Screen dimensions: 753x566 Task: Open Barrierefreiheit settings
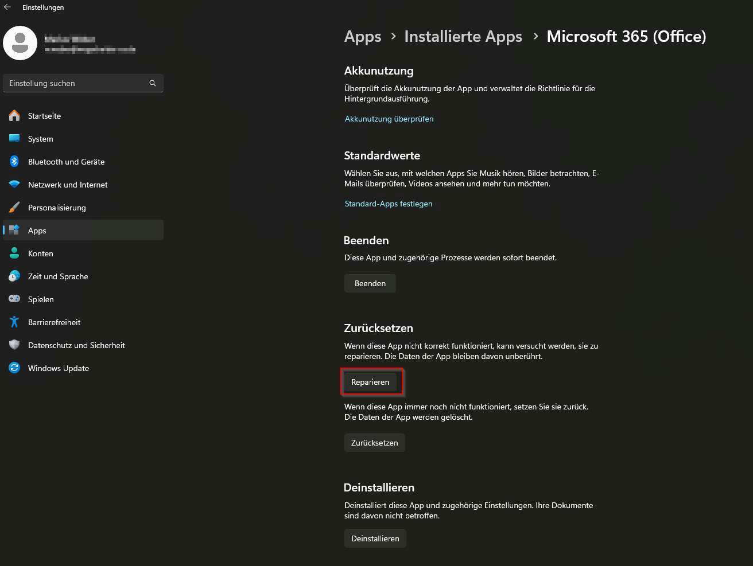83,322
